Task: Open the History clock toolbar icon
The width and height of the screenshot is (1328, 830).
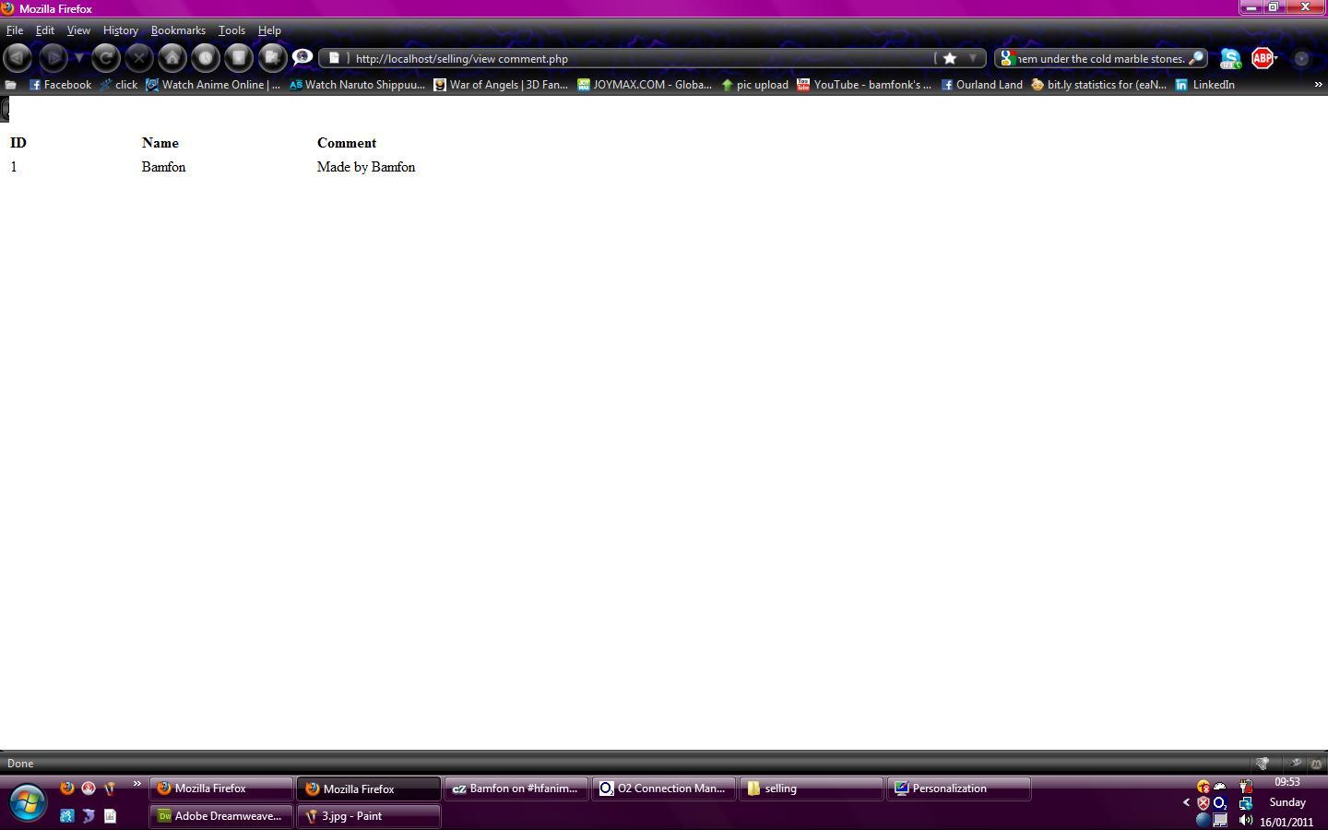Action: pyautogui.click(x=205, y=58)
